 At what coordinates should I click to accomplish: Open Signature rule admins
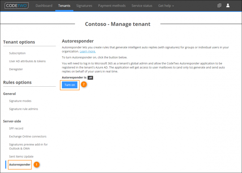pyautogui.click(x=23, y=109)
